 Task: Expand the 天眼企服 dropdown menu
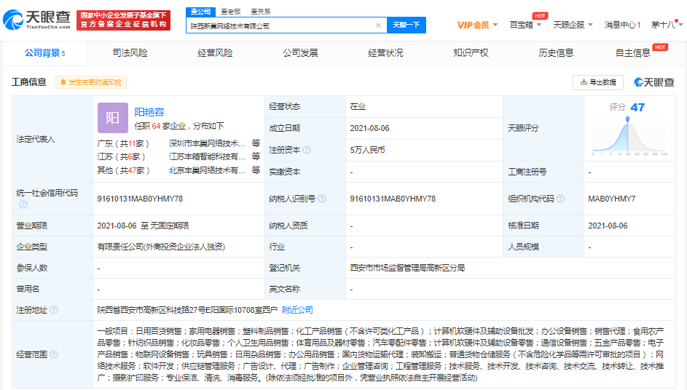pos(573,25)
